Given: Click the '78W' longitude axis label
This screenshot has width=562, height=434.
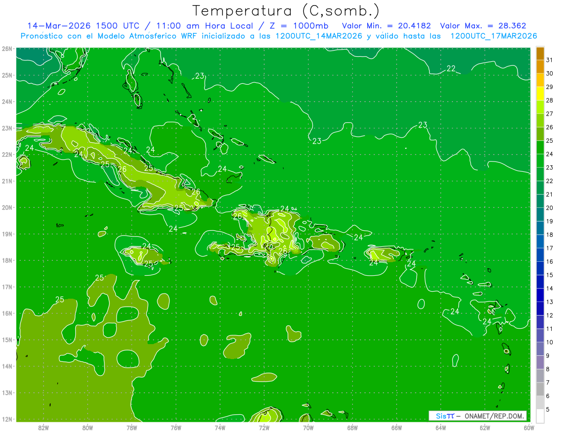Looking at the screenshot, I should point(132,427).
